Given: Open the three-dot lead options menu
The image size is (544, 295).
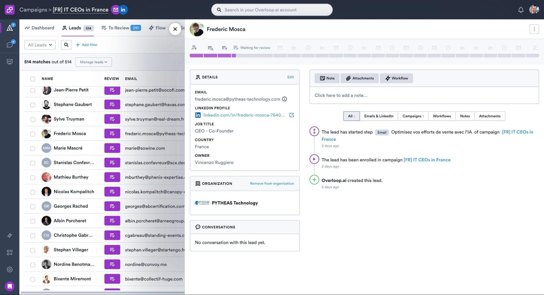Looking at the screenshot, I should 534,29.
